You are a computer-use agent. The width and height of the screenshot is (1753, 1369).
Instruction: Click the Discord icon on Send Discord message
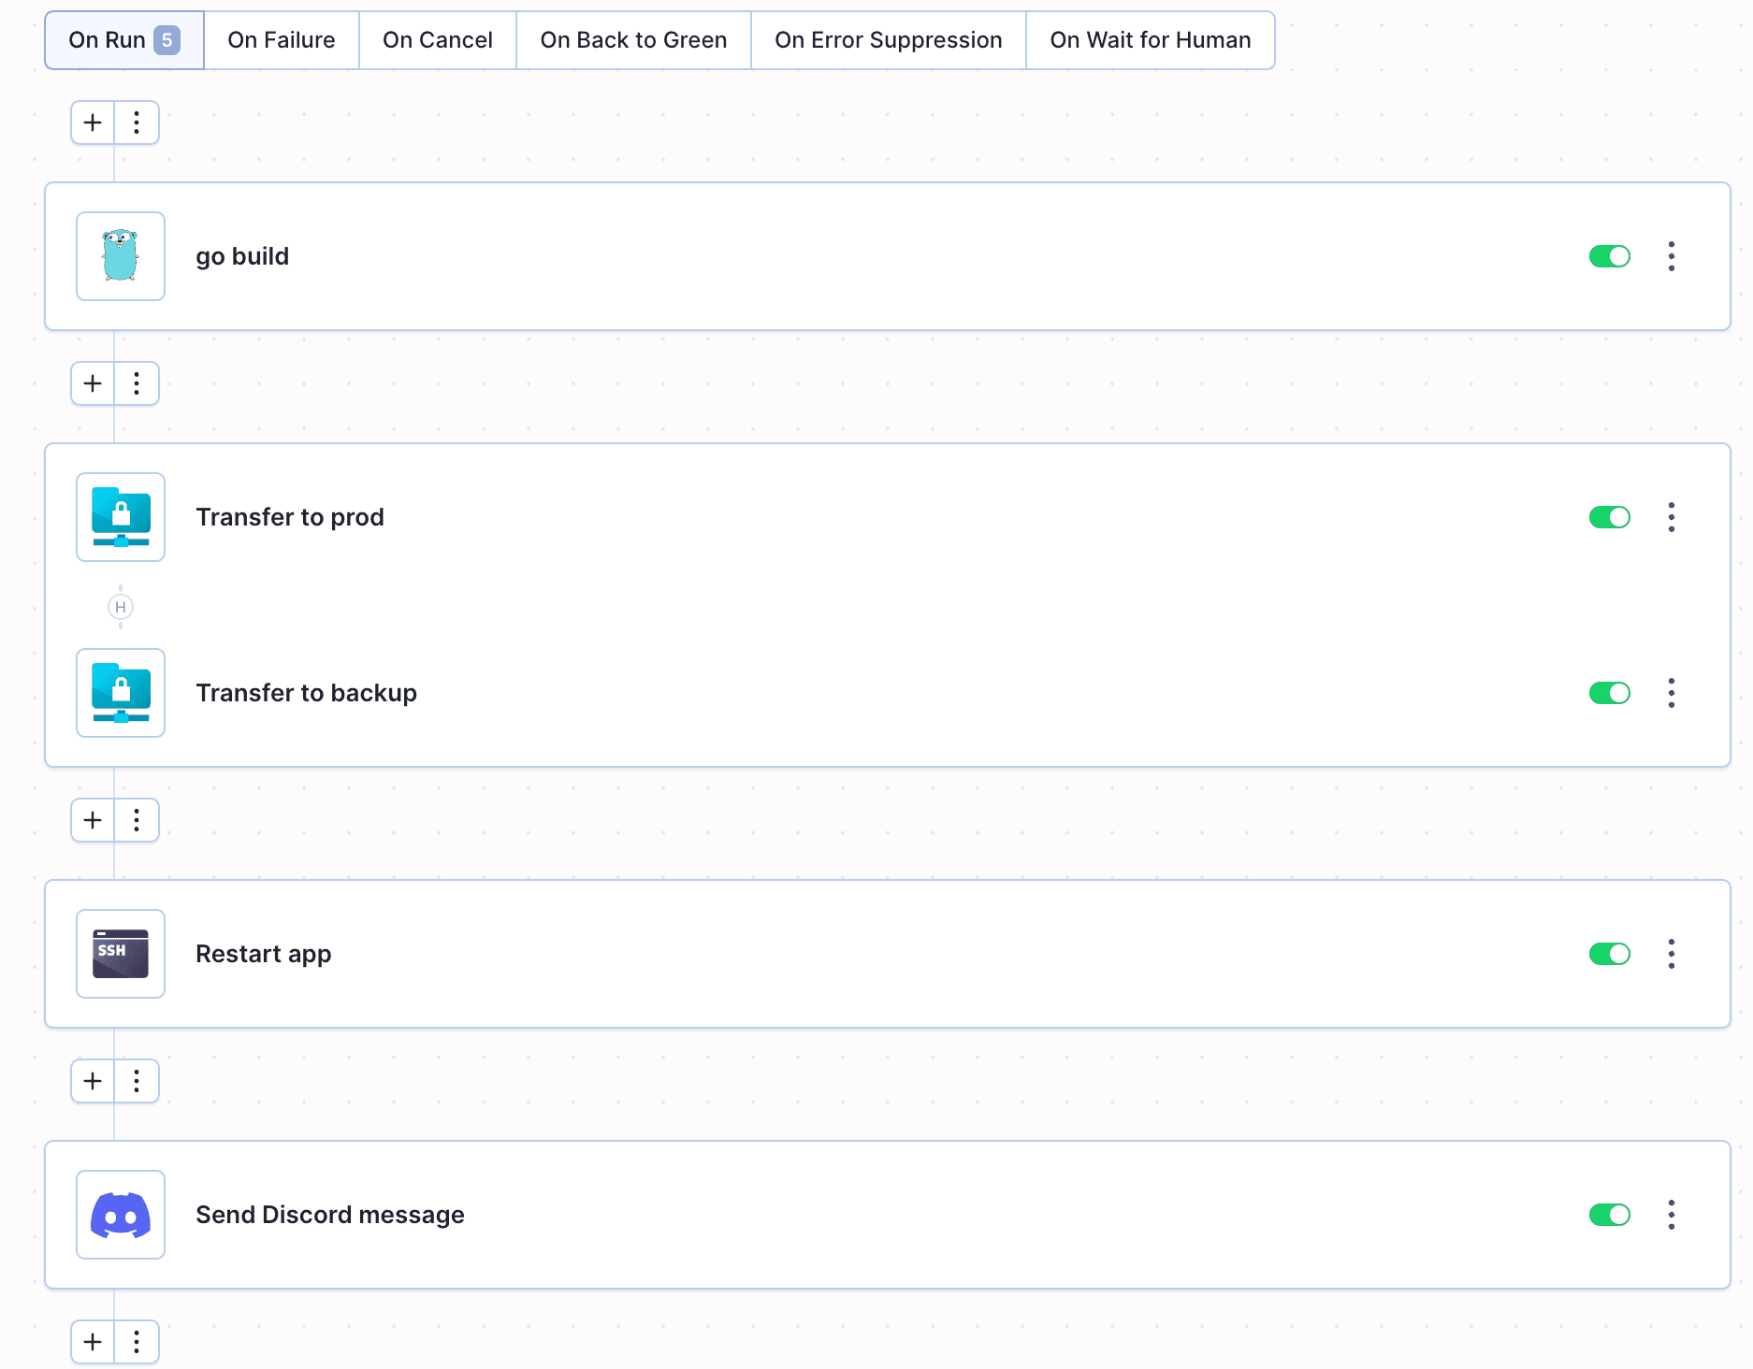(x=120, y=1214)
